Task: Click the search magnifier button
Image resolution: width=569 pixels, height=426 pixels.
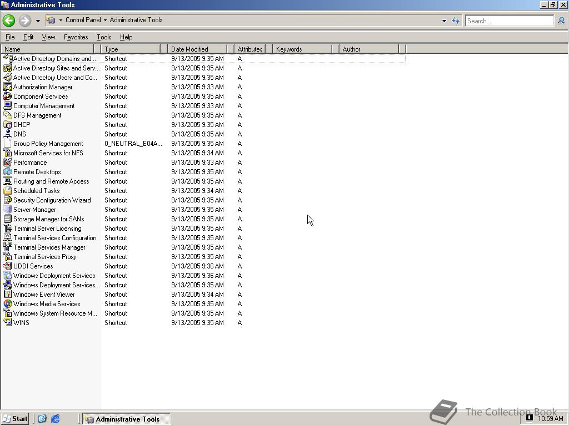Action: click(561, 21)
